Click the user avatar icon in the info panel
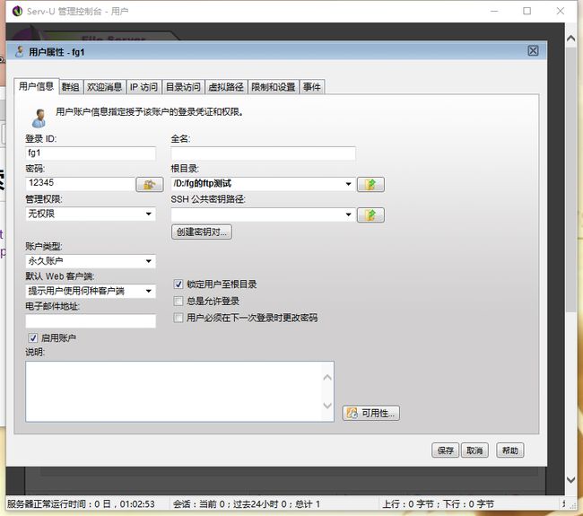 pyautogui.click(x=39, y=118)
